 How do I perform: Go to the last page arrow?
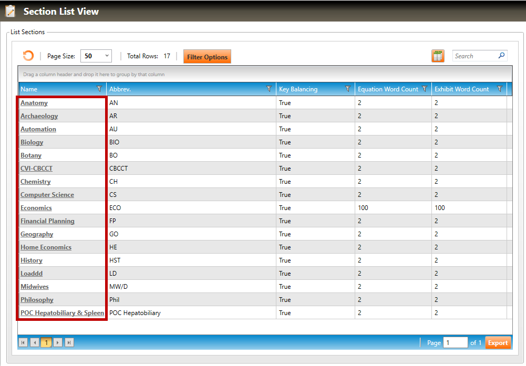69,343
